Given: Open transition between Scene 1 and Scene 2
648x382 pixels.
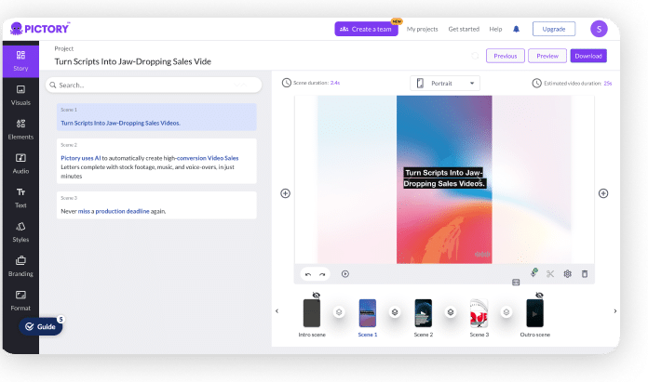Looking at the screenshot, I should 395,312.
